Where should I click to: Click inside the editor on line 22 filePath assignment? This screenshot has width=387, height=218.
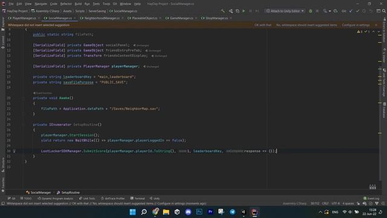(x=100, y=108)
